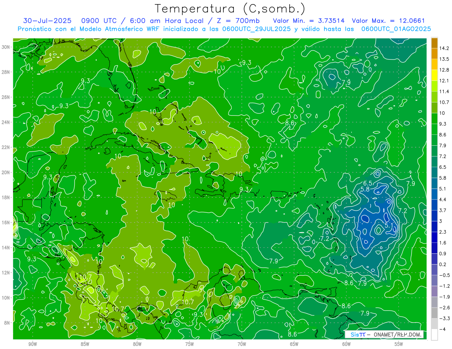Click the legend value -4

(x=443, y=329)
